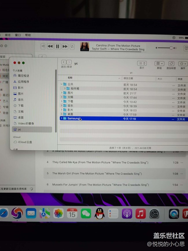Select the Downloads item in Finder sidebar
This screenshot has width=188, height=251.
tap(21, 106)
